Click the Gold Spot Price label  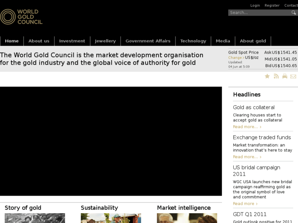click(x=243, y=52)
